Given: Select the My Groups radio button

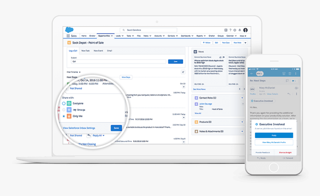Looking at the screenshot, I should coord(64,110).
